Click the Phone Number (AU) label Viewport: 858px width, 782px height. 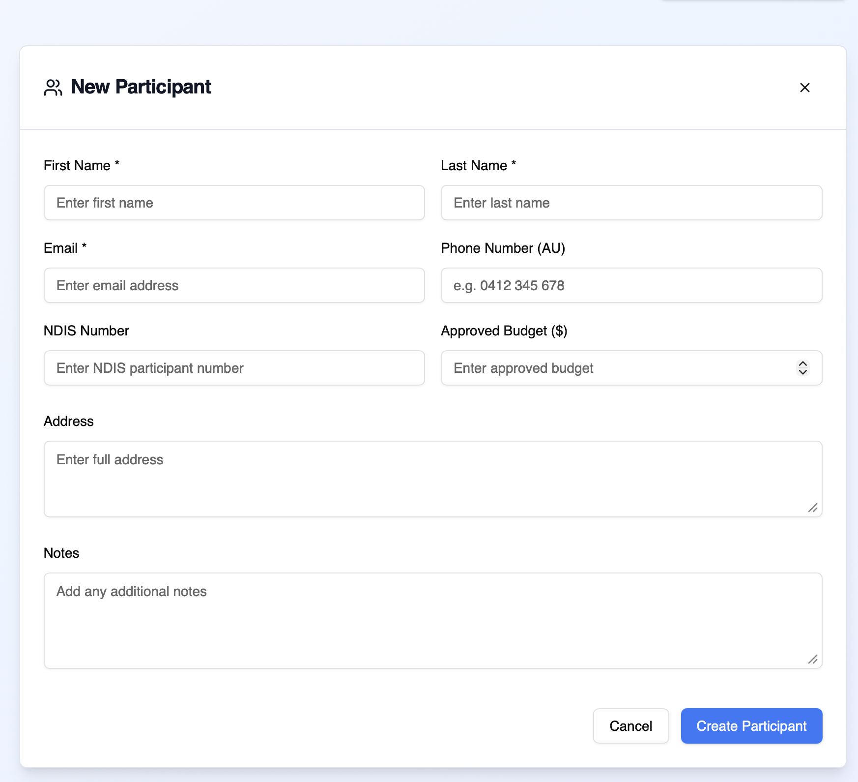tap(503, 248)
